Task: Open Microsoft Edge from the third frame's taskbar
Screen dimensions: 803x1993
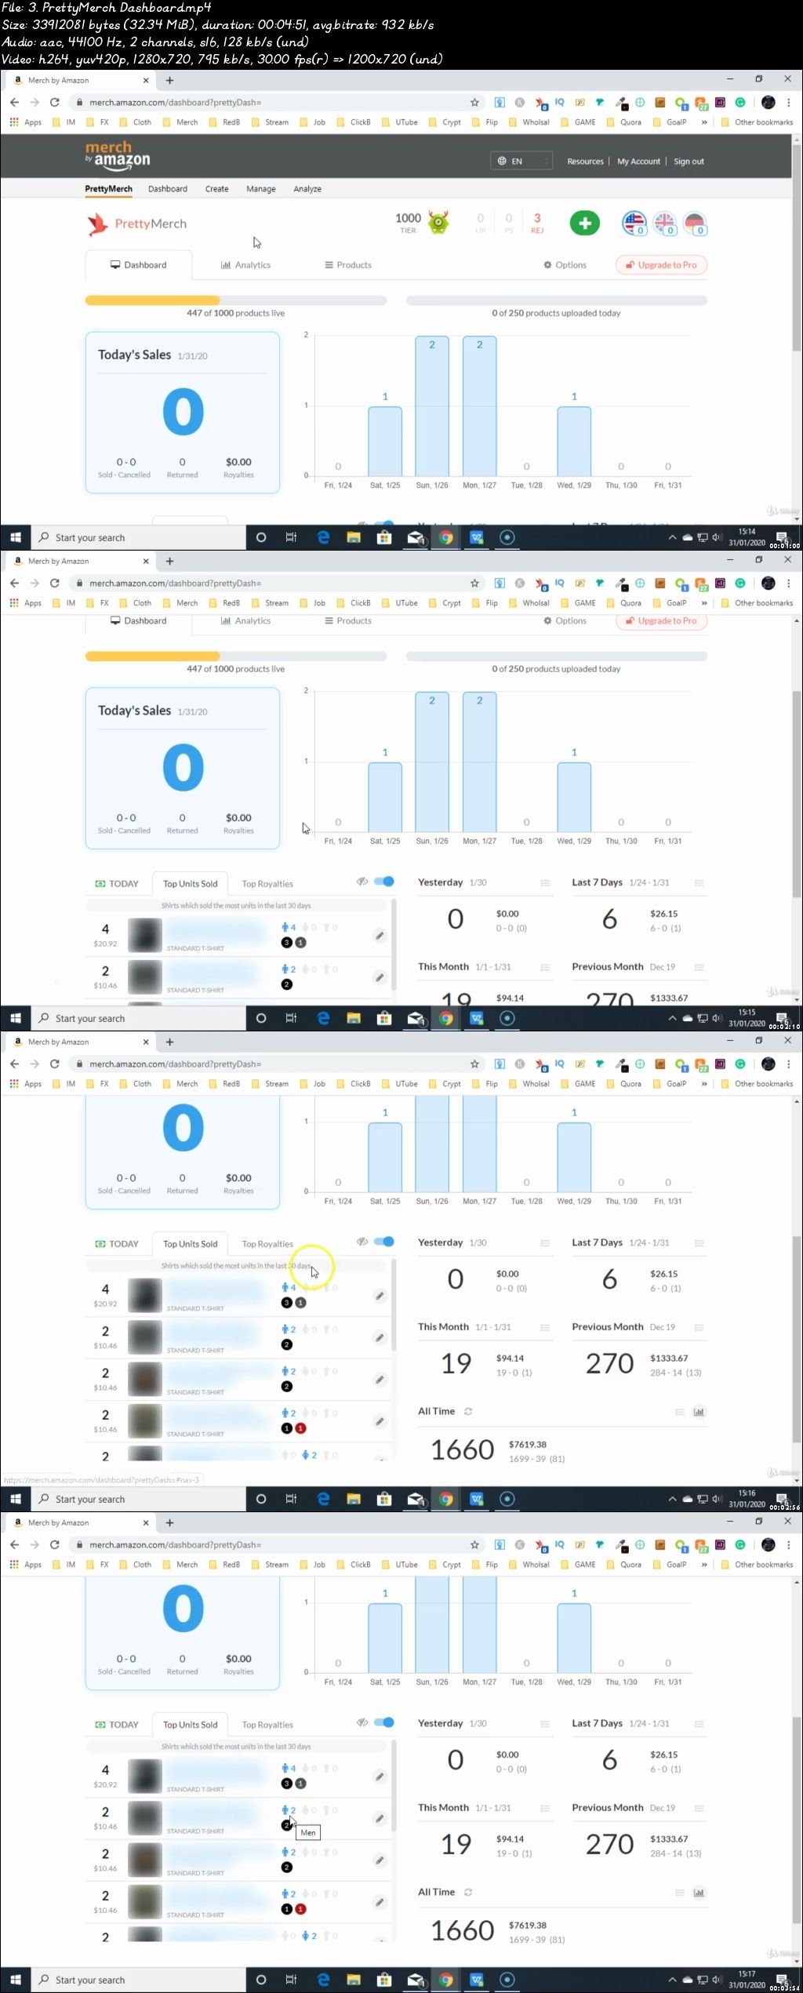Action: pos(323,1499)
